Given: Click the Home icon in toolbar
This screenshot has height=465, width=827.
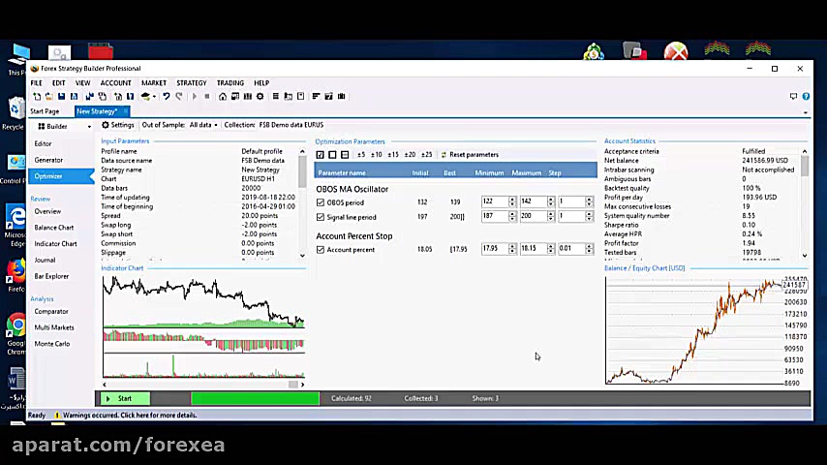Looking at the screenshot, I should 223,97.
